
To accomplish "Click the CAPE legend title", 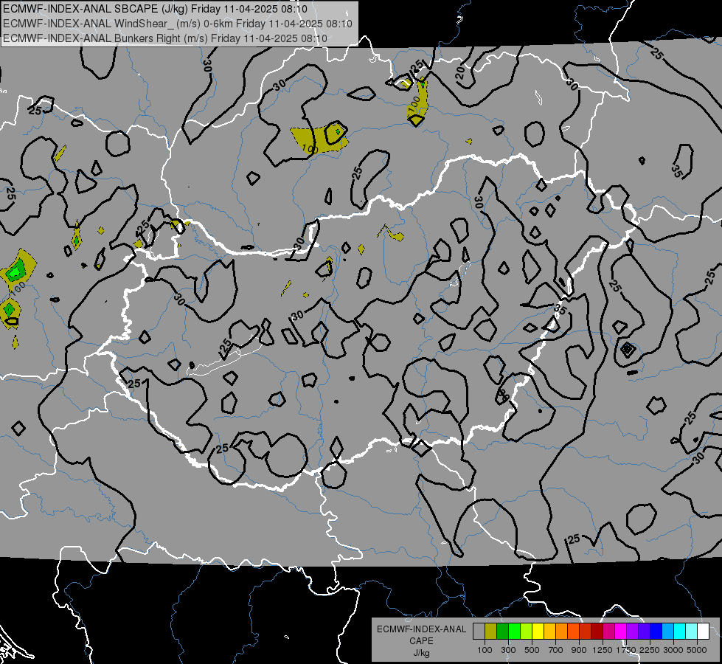I will point(421,641).
